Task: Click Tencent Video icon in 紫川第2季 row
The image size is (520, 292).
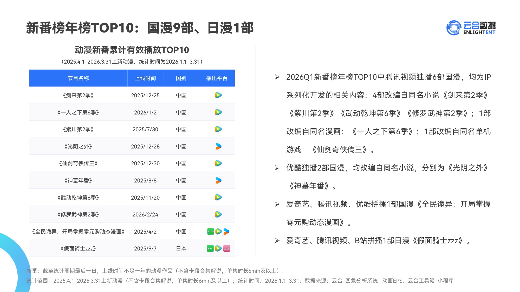Action: 218,129
